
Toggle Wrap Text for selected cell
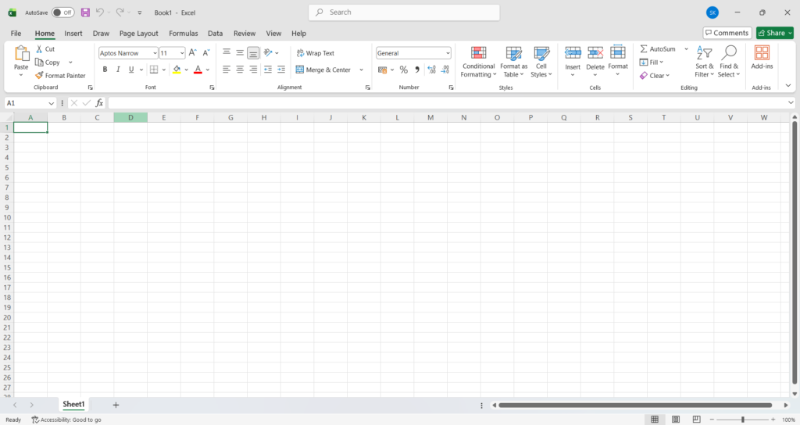(315, 53)
